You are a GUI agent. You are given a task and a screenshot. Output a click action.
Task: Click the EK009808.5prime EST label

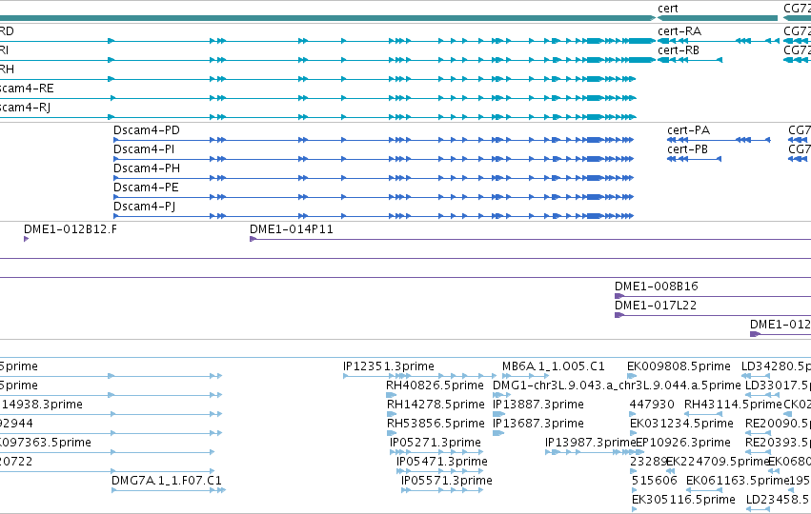click(x=679, y=366)
